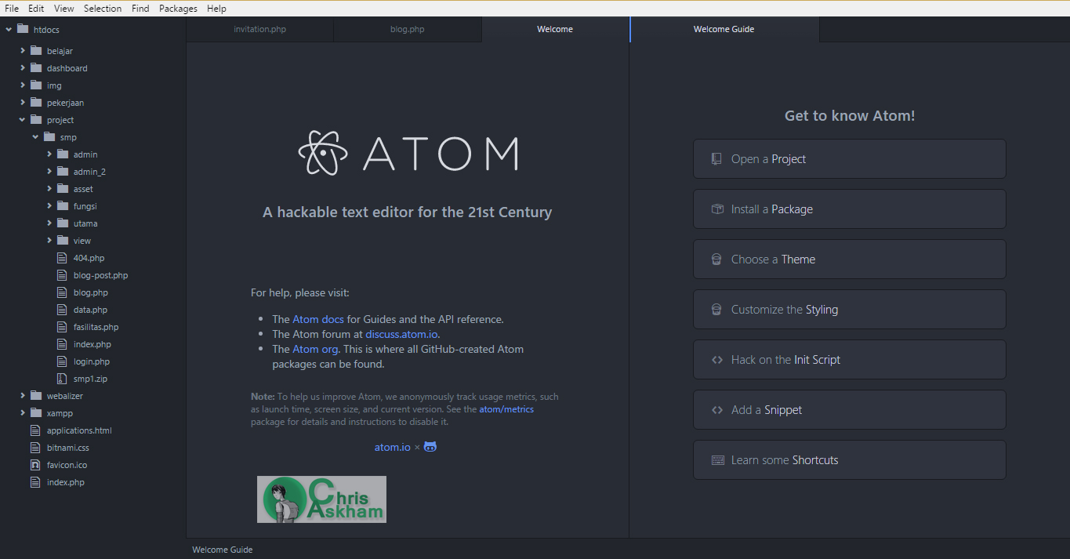1070x559 pixels.
Task: Click the snippet icon beside Add a Snippet
Action: tap(716, 409)
